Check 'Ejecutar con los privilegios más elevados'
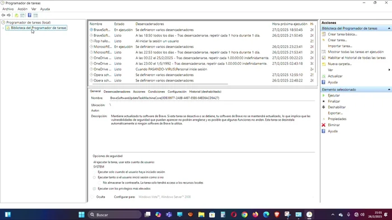392x220 pixels. [94, 189]
